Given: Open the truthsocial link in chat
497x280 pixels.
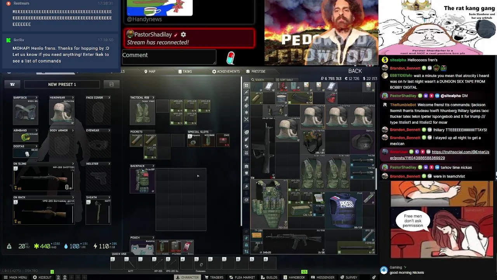Looking at the screenshot, I should coord(440,155).
